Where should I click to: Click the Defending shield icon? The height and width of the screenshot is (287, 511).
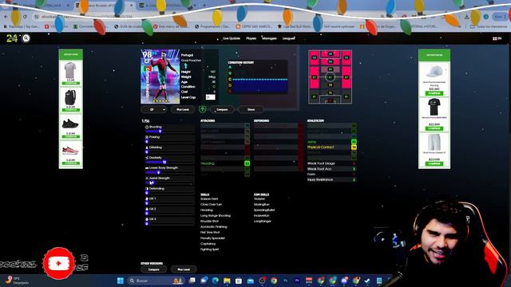click(147, 188)
